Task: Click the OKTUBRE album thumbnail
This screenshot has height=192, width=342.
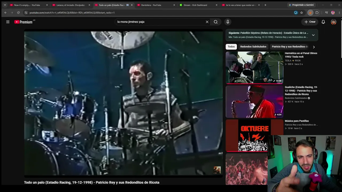Action: [x=254, y=135]
